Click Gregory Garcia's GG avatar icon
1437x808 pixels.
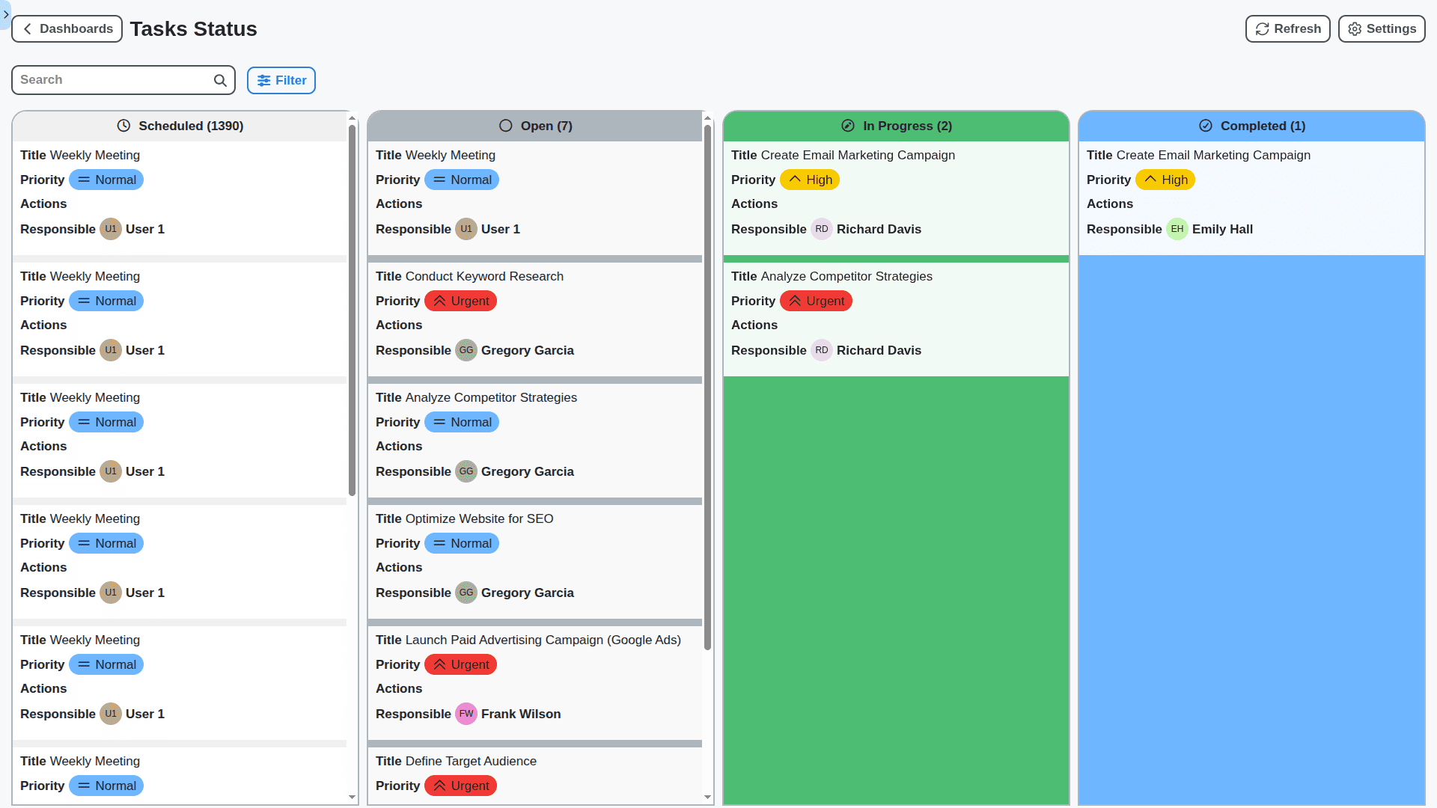466,349
